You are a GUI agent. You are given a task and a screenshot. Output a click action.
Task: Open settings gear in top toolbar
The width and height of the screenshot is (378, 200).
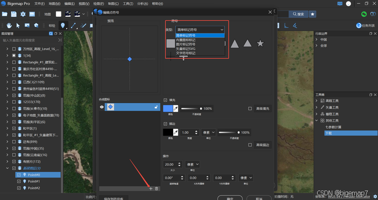pyautogui.click(x=23, y=14)
